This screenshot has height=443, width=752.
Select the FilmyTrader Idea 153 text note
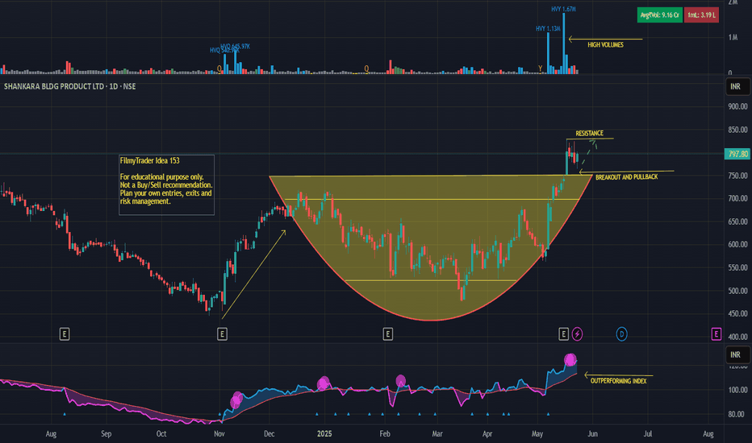[166, 185]
